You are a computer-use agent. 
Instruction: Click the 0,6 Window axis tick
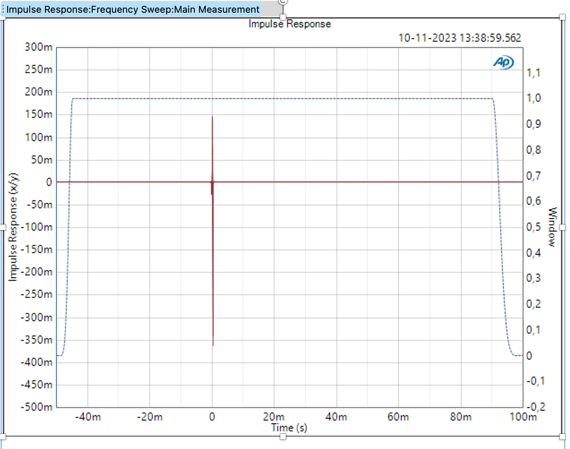(x=533, y=201)
